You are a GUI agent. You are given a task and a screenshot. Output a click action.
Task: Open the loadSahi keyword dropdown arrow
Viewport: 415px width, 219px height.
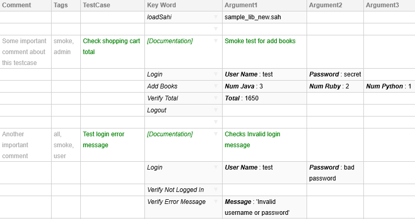[x=216, y=17]
